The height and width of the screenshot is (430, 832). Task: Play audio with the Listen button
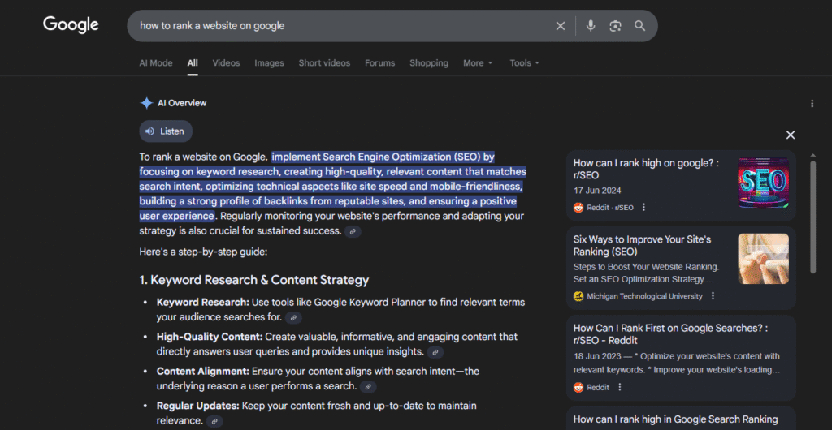click(166, 131)
